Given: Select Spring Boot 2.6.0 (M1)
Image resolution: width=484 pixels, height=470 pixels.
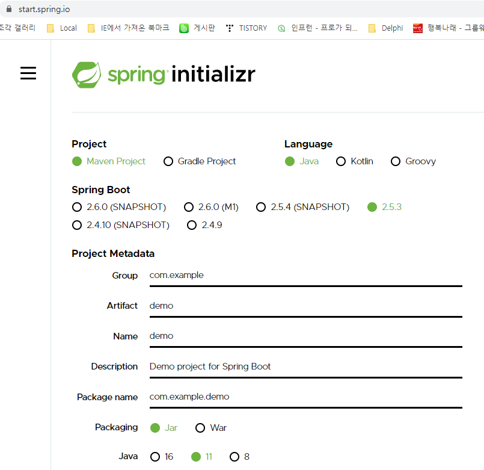Looking at the screenshot, I should click(211, 207).
